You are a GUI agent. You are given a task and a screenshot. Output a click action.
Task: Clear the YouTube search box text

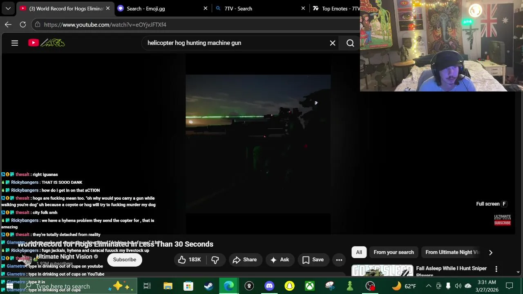(333, 43)
